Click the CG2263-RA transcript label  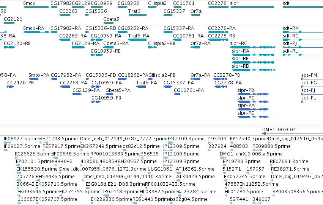pos(73,36)
